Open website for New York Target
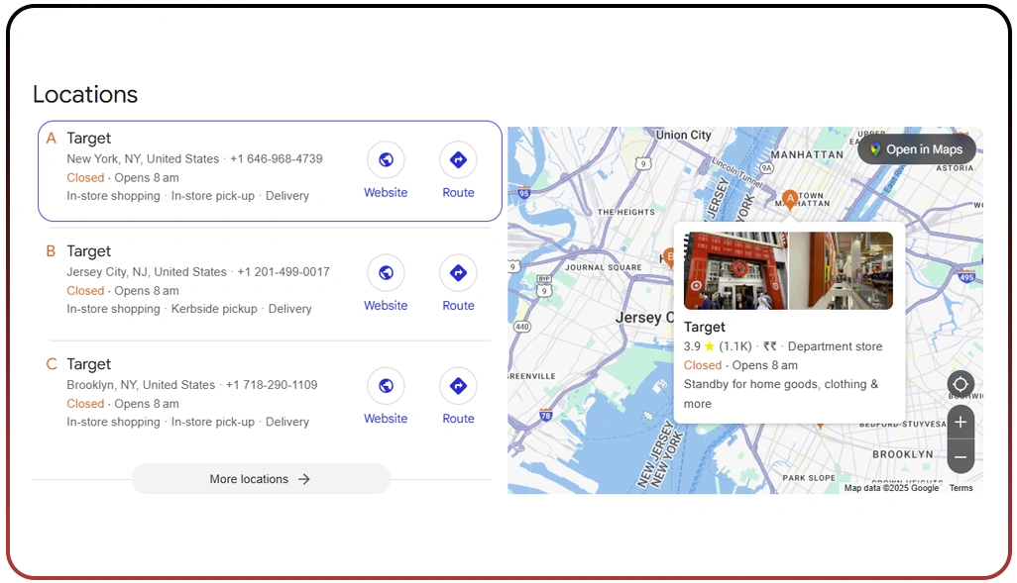1017x583 pixels. click(x=386, y=159)
